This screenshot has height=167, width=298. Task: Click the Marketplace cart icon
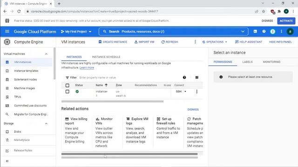point(7,140)
